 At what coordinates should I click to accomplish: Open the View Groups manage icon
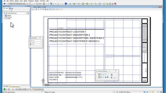pos(31,89)
